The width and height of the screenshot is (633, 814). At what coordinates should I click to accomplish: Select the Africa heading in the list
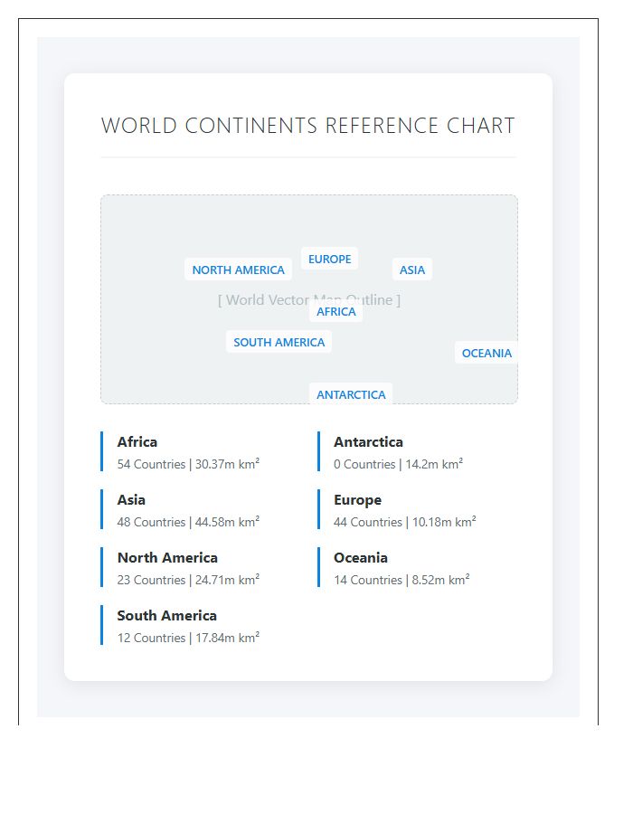[x=137, y=441]
